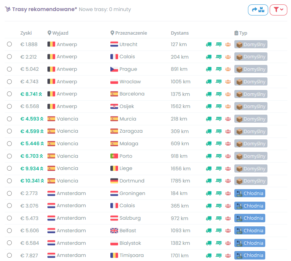The width and height of the screenshot is (291, 261).
Task: Click truck icon in Antwerp–Utrecht row
Action: point(209,45)
